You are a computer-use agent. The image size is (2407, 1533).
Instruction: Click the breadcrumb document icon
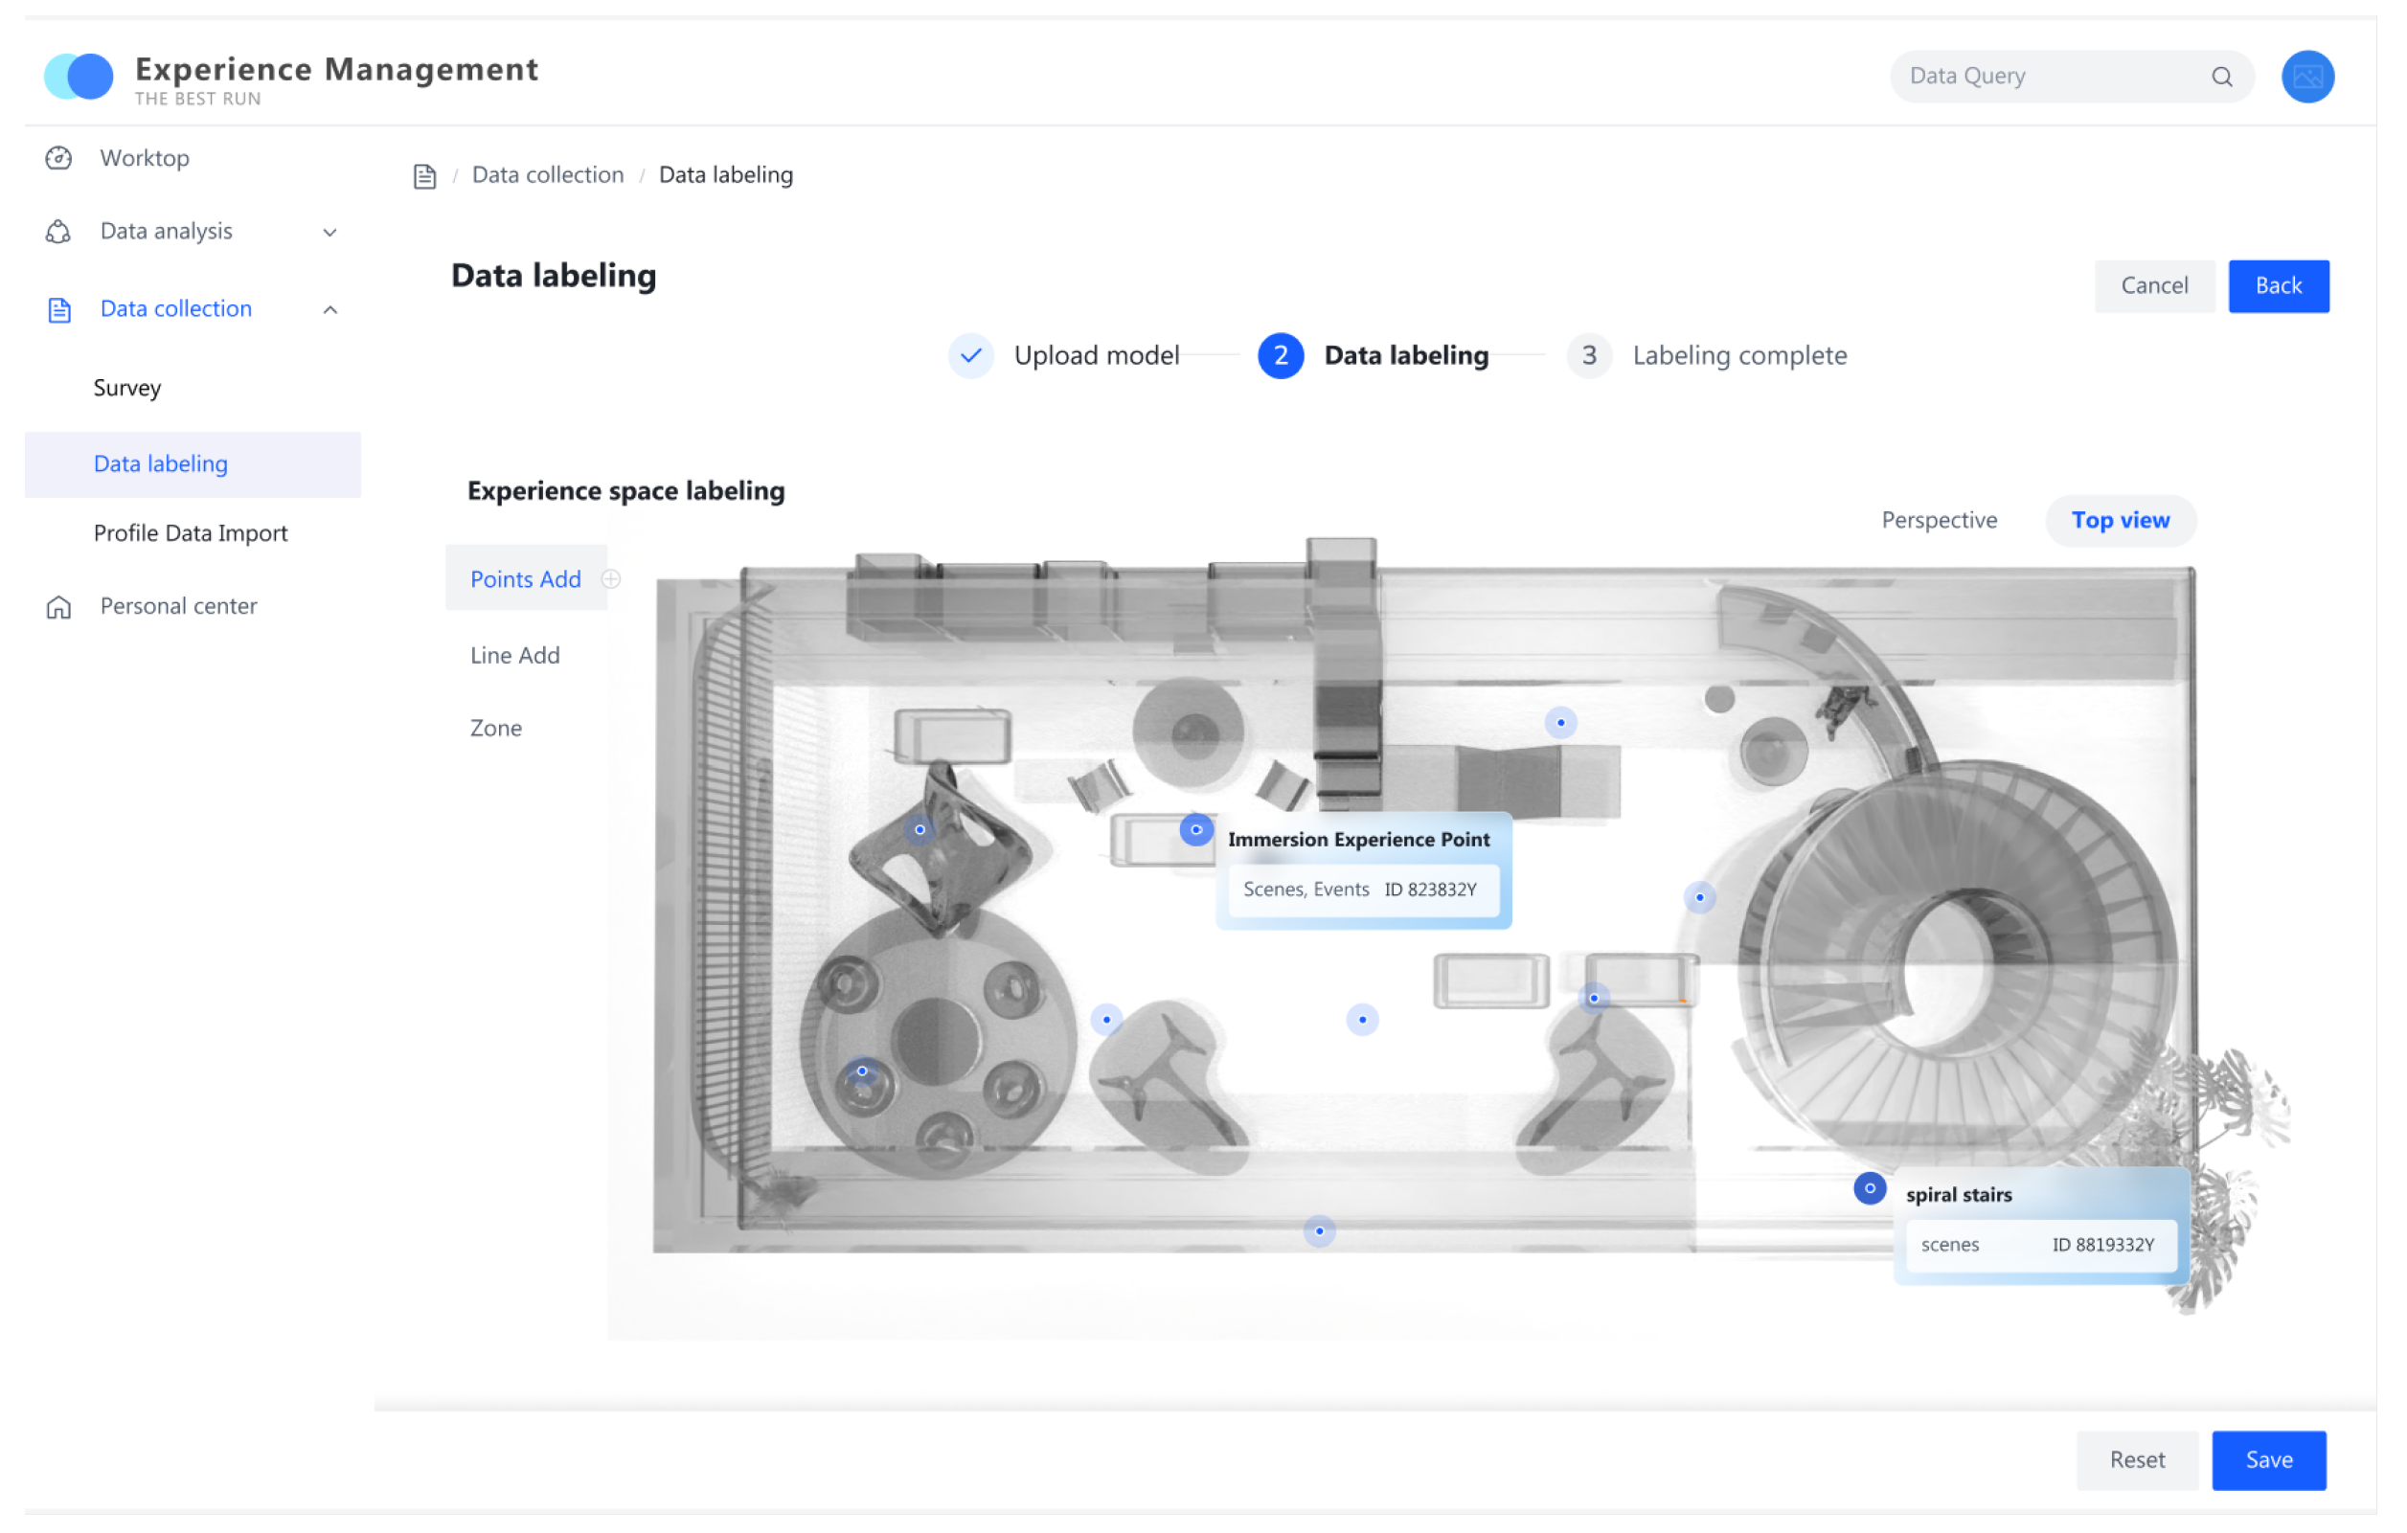coord(425,177)
